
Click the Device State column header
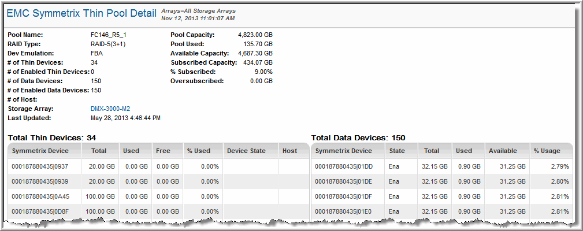(246, 151)
